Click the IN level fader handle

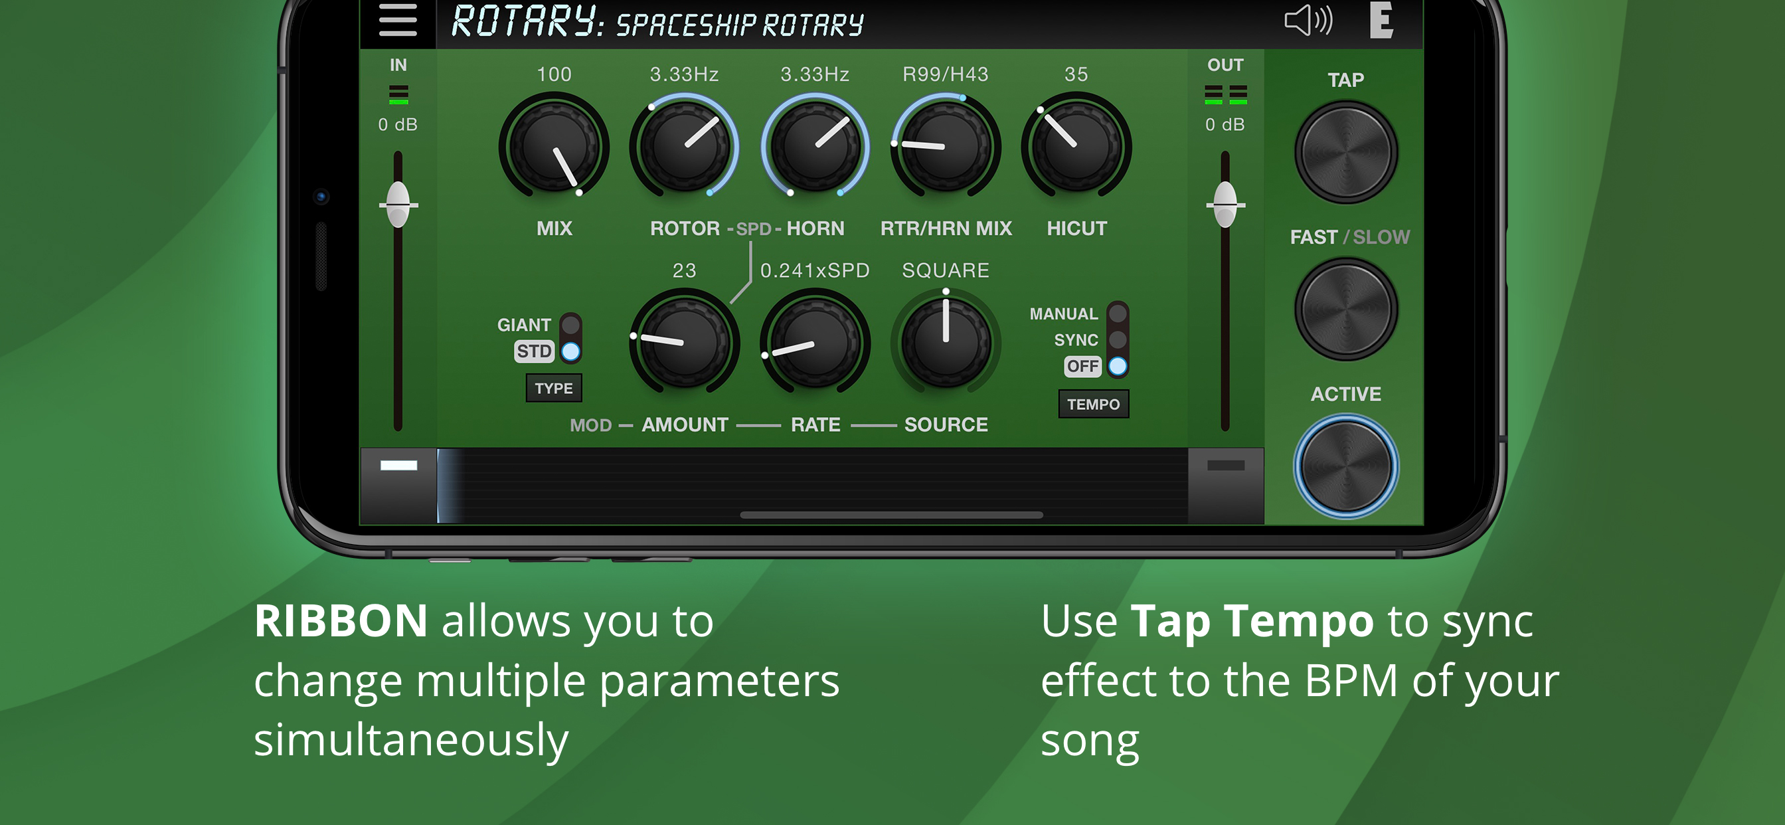coord(398,205)
